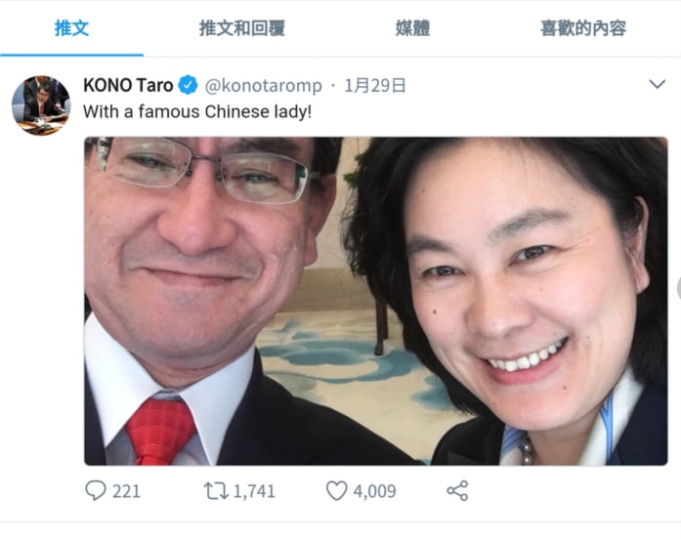The height and width of the screenshot is (539, 681).
Task: Switch to the 推文 tab
Action: click(71, 28)
